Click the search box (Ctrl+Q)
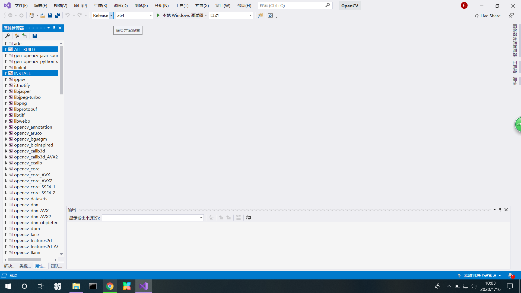 coord(292,5)
